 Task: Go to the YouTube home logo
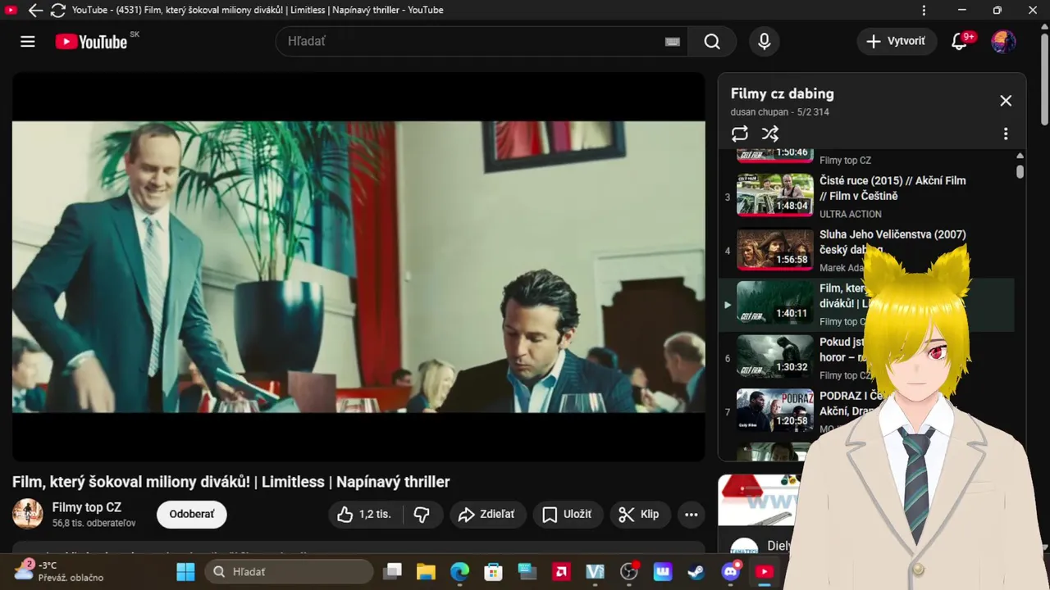pyautogui.click(x=91, y=42)
